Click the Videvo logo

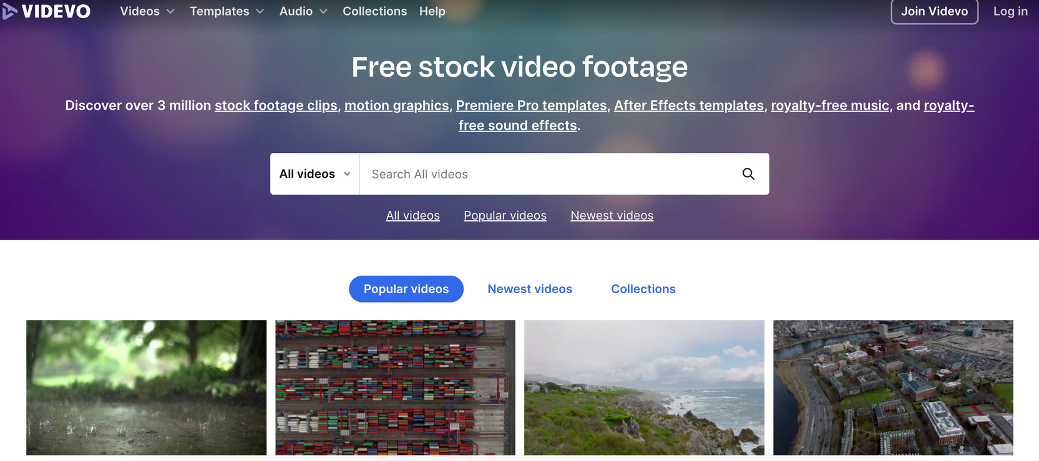(x=47, y=11)
